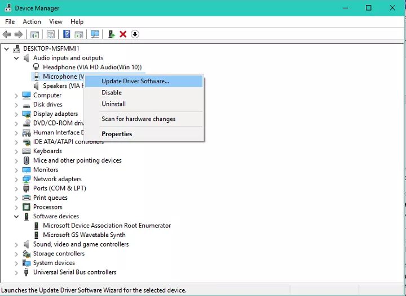
Task: Expand Sound, video and game controllers
Action: pyautogui.click(x=16, y=245)
